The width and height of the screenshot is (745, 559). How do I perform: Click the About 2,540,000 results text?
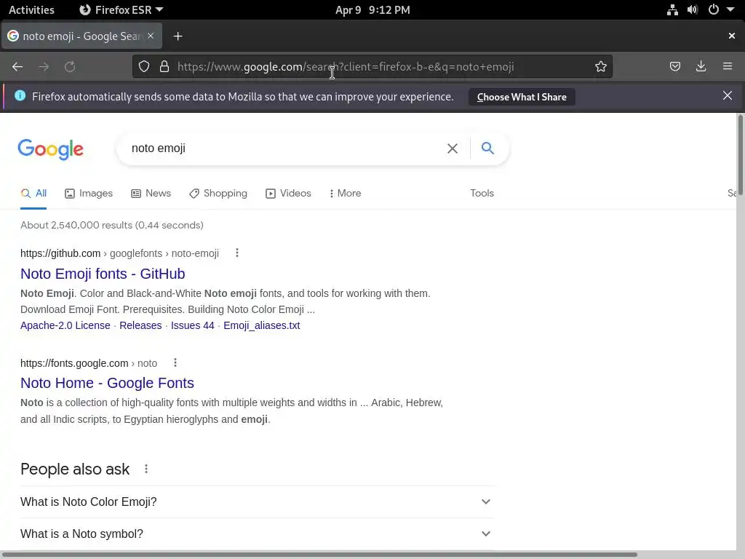111,226
